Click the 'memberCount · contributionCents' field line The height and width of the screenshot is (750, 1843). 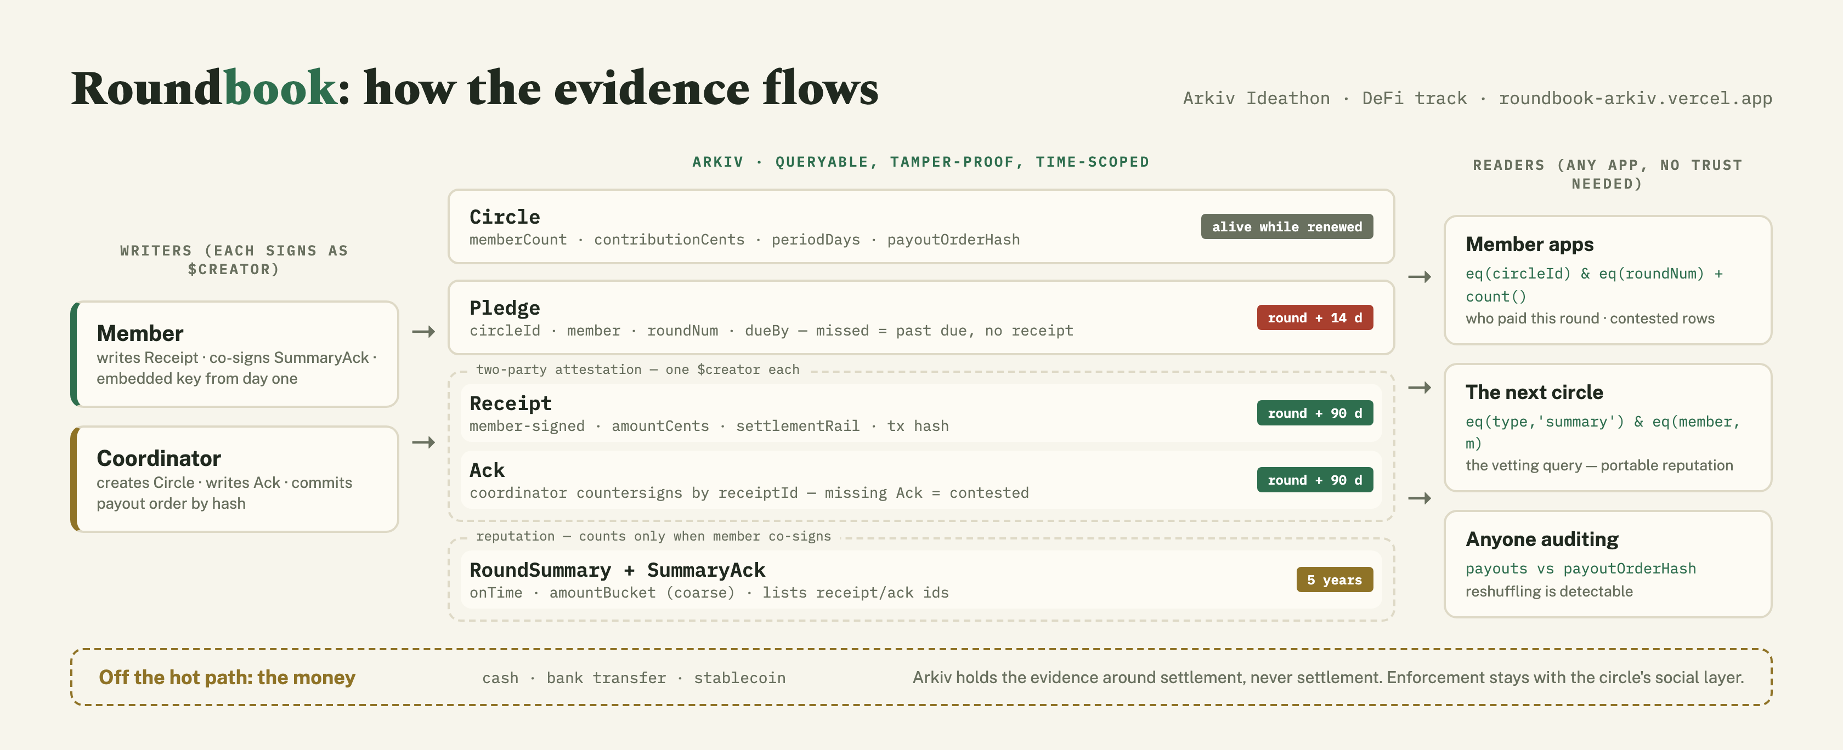tap(744, 240)
